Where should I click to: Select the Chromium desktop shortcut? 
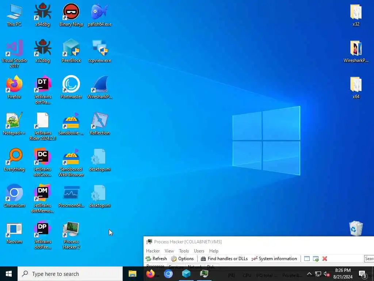14,196
